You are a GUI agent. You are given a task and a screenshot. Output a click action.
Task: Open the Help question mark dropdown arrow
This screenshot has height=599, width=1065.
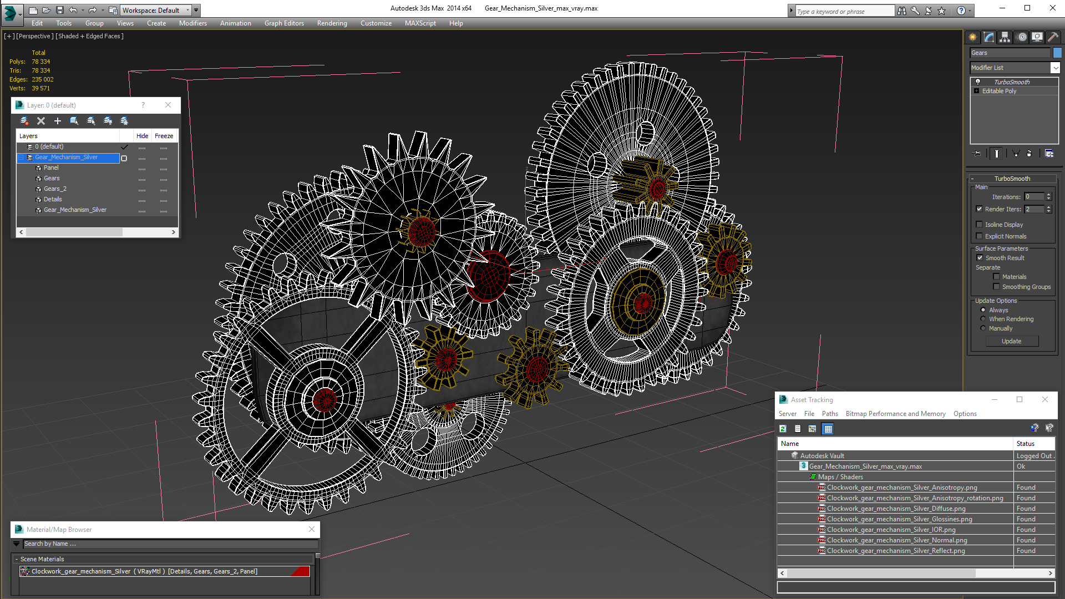(x=970, y=11)
